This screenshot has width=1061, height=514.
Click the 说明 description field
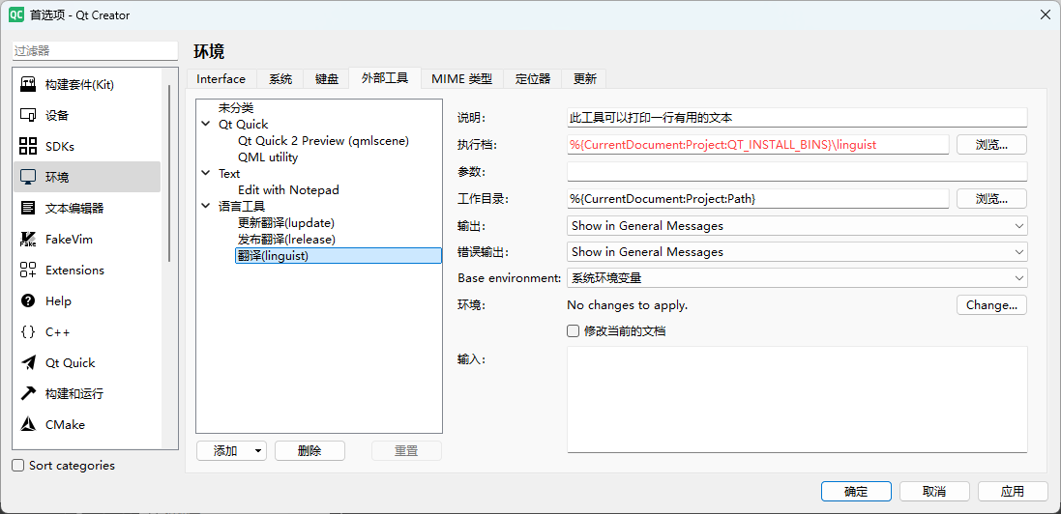[797, 118]
